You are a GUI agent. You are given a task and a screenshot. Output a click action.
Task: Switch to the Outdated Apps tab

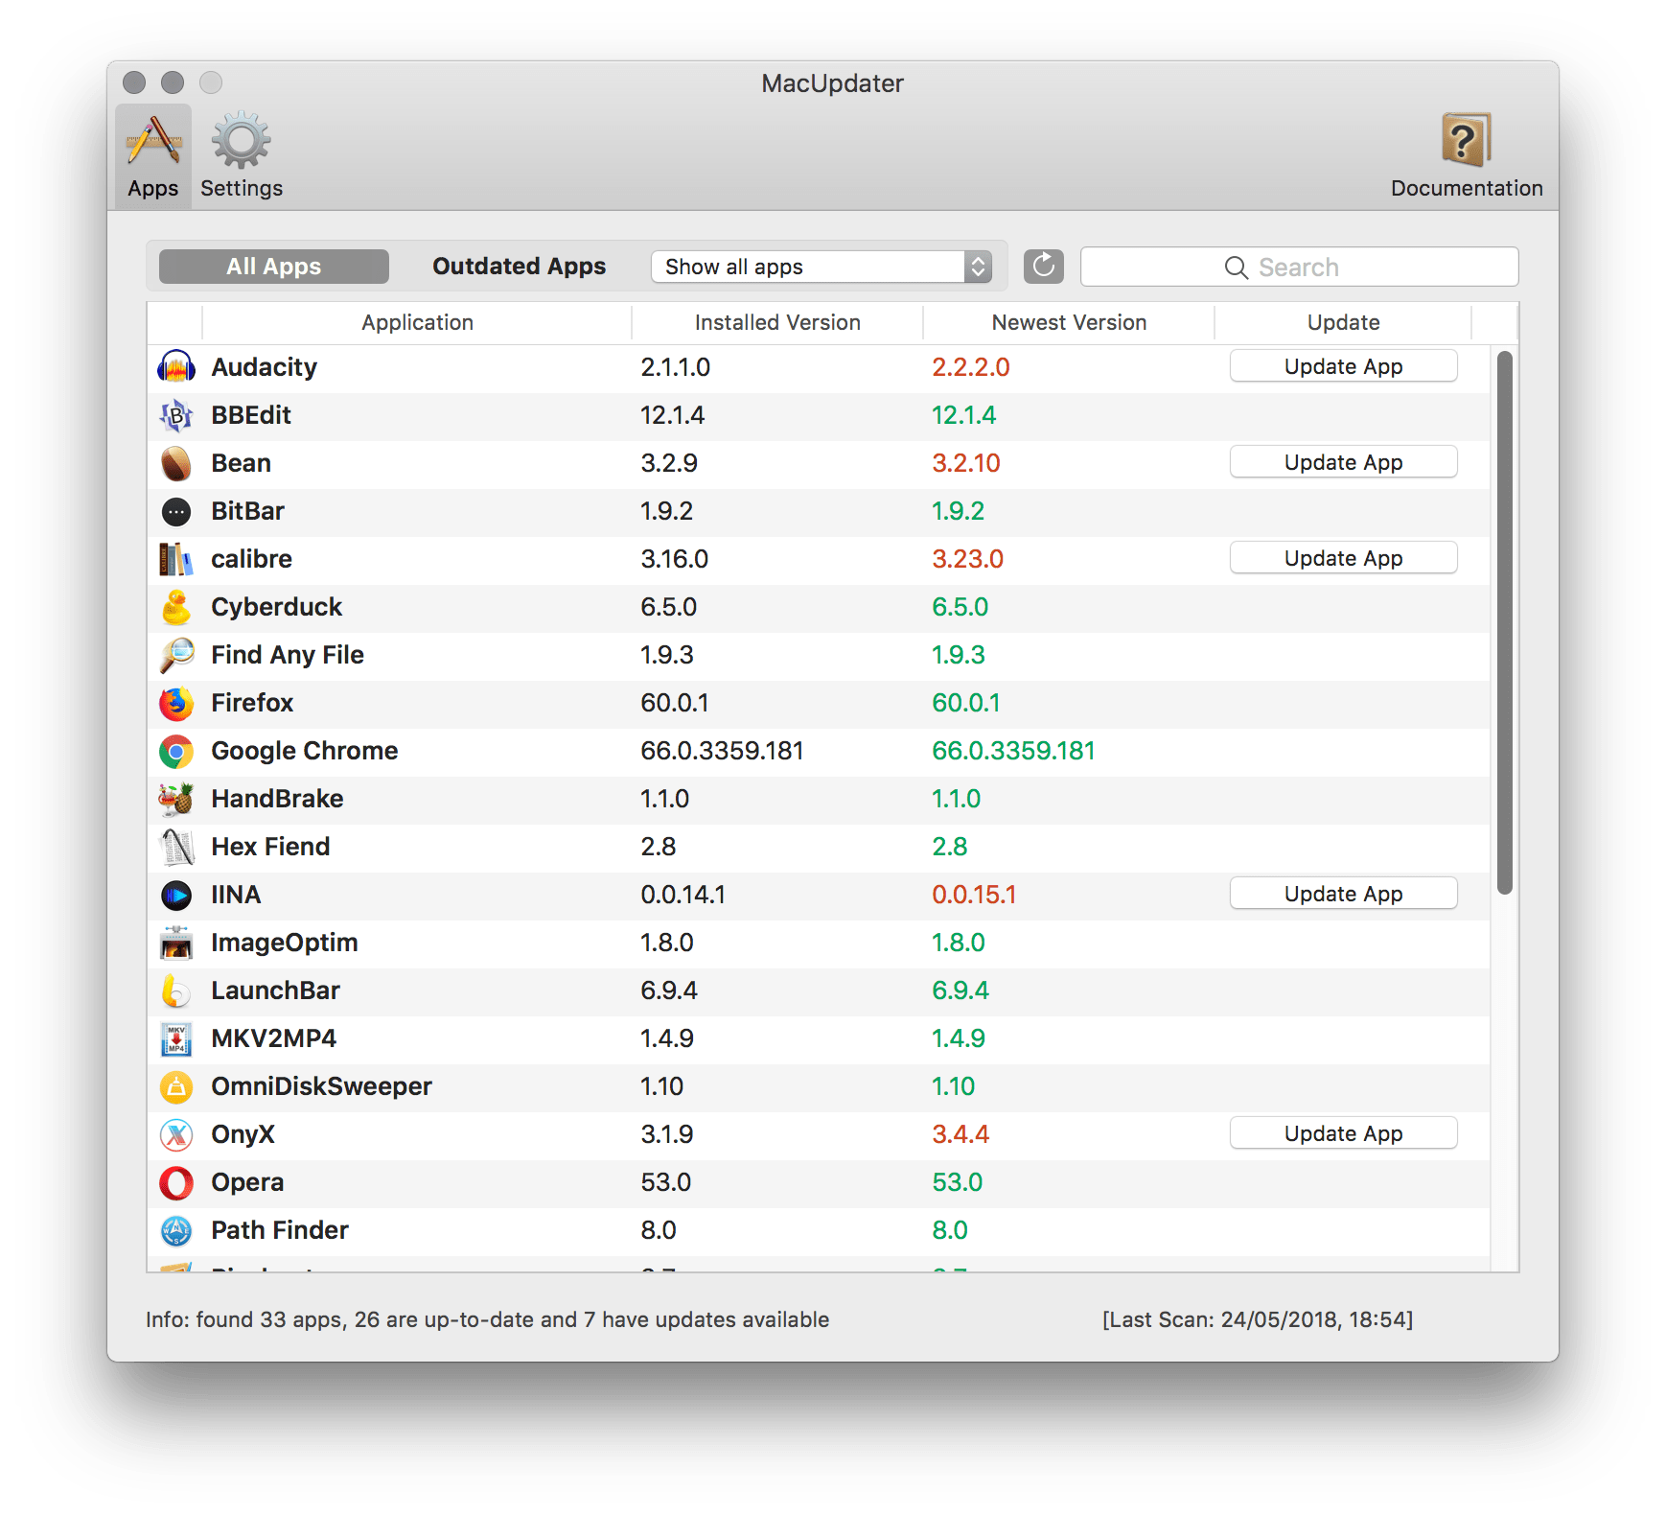[519, 267]
